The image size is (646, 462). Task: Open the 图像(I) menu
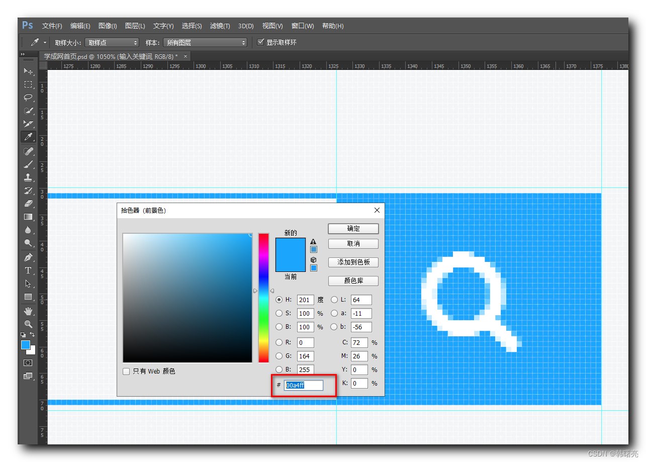pyautogui.click(x=108, y=26)
